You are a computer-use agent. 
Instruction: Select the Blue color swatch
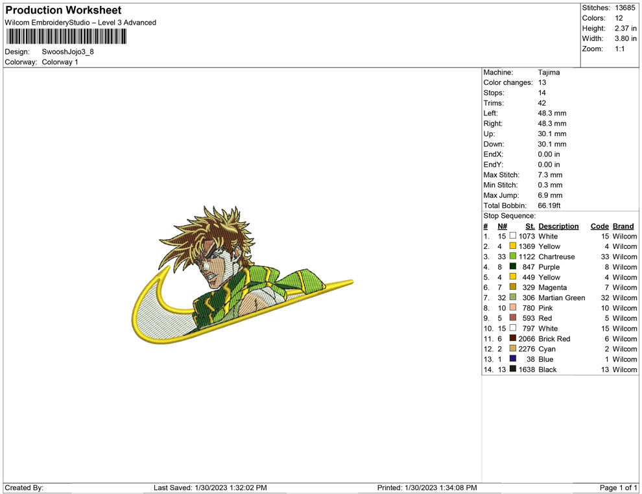click(x=512, y=359)
